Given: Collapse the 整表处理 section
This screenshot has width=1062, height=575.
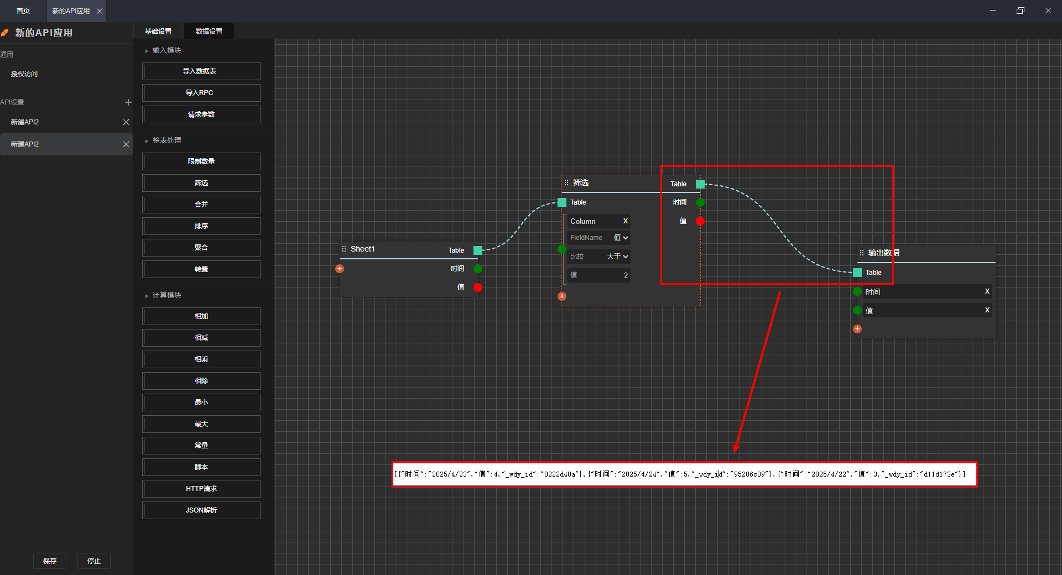Looking at the screenshot, I should (147, 141).
